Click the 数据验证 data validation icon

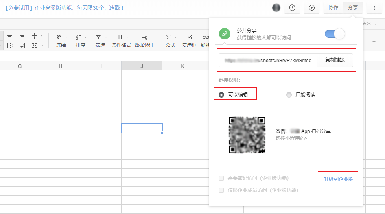[x=144, y=37]
